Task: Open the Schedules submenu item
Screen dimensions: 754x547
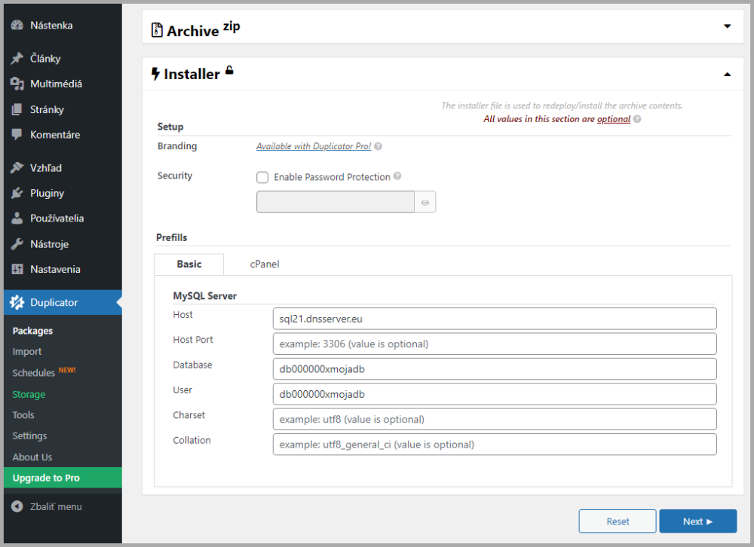Action: pos(34,373)
